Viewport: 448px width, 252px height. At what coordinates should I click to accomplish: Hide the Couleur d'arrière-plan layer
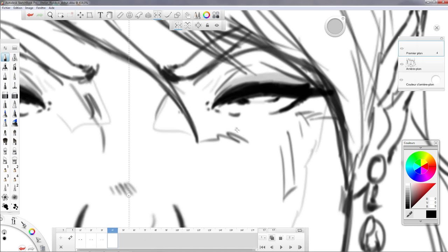click(x=401, y=80)
